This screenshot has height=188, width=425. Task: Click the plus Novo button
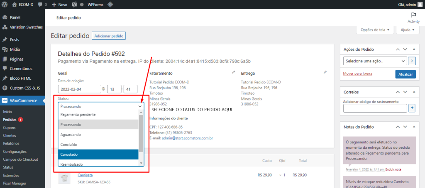click(60, 5)
